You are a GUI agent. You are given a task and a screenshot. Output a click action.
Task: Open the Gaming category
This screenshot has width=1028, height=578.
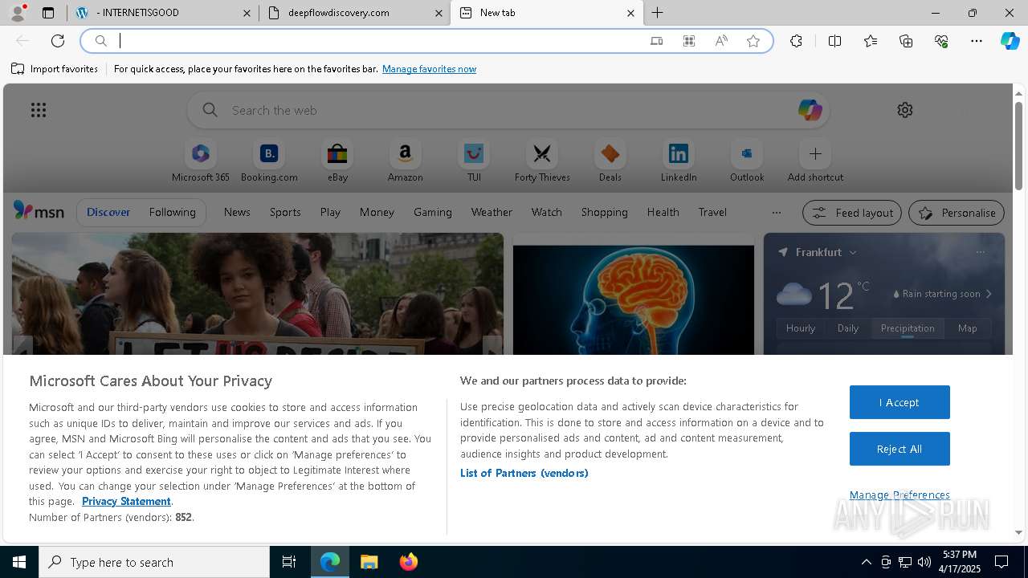[433, 212]
